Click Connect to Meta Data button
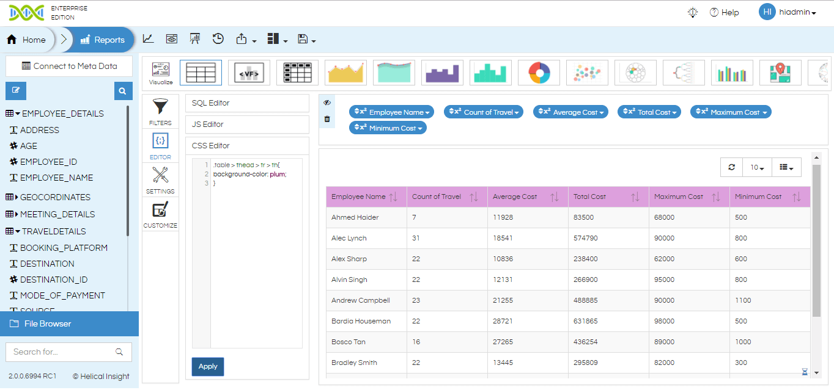834x390 pixels. click(x=69, y=66)
